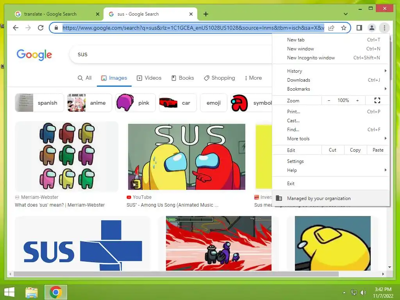Select the pink filter chip
The image size is (400, 300).
[136, 103]
